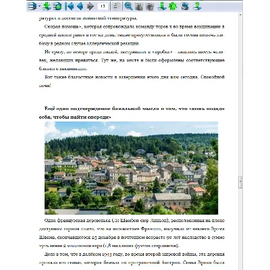Click the paragraph starting 'Скорая помощь'
Image resolution: width=270 pixels, height=270 pixels.
tap(132, 35)
